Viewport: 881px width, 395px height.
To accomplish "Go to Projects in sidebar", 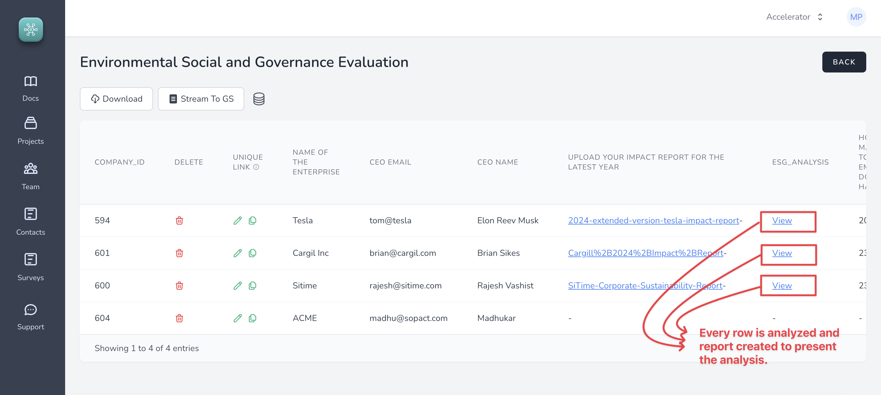I will 30,131.
